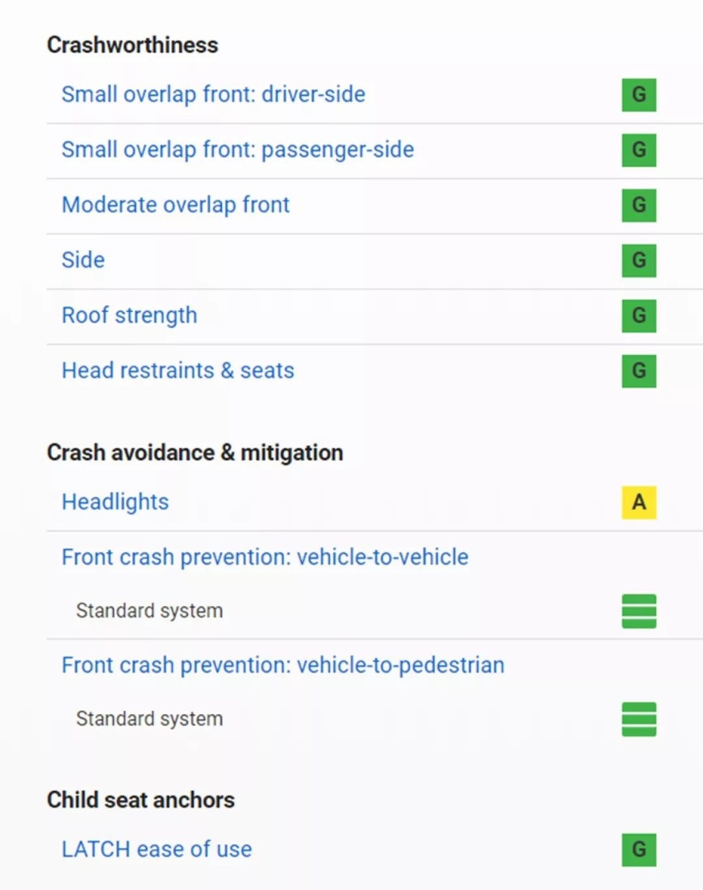Click the G rating icon next to Side
This screenshot has height=890, width=703.
(639, 261)
